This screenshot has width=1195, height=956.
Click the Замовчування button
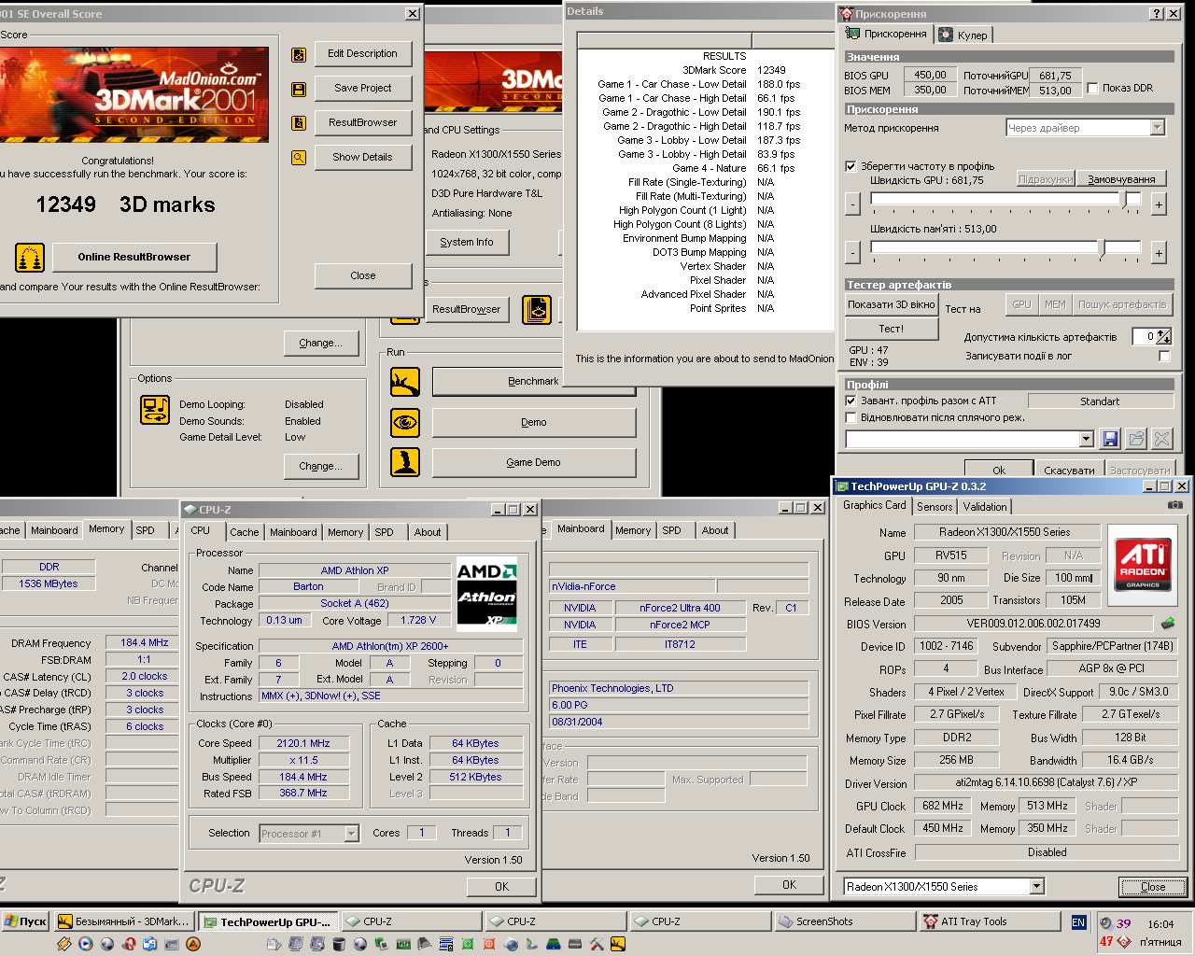1121,179
